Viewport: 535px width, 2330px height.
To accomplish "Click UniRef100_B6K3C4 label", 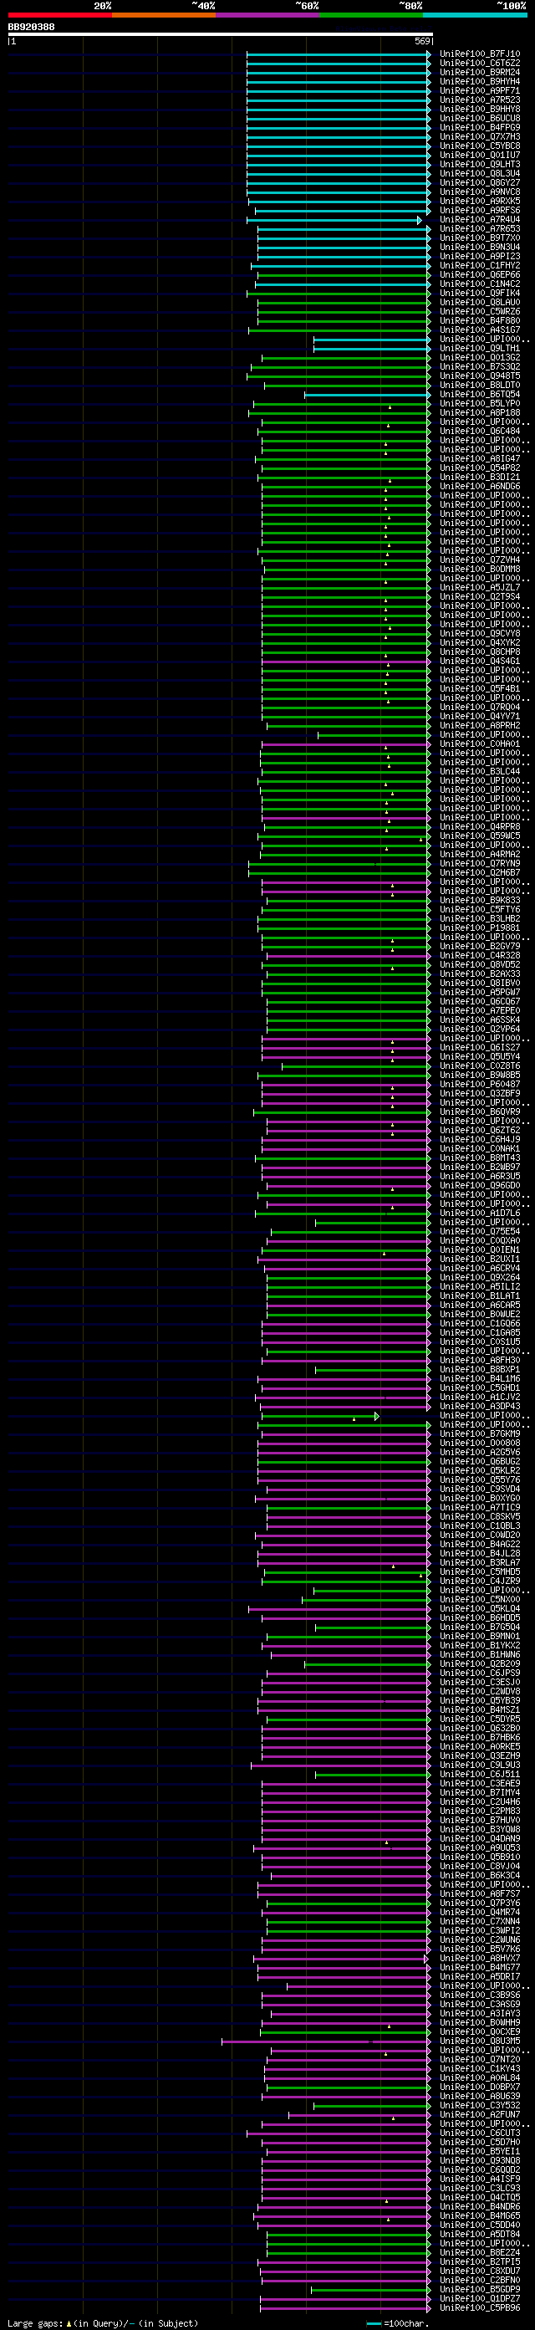I will [x=480, y=1876].
